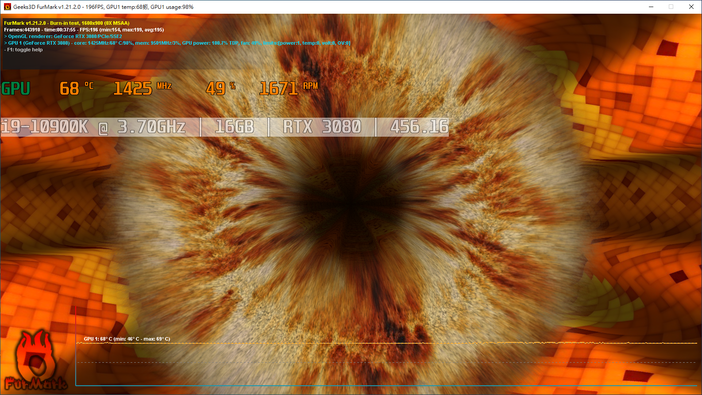Click the 'Frames:443910' stats line
The height and width of the screenshot is (395, 702).
84,30
